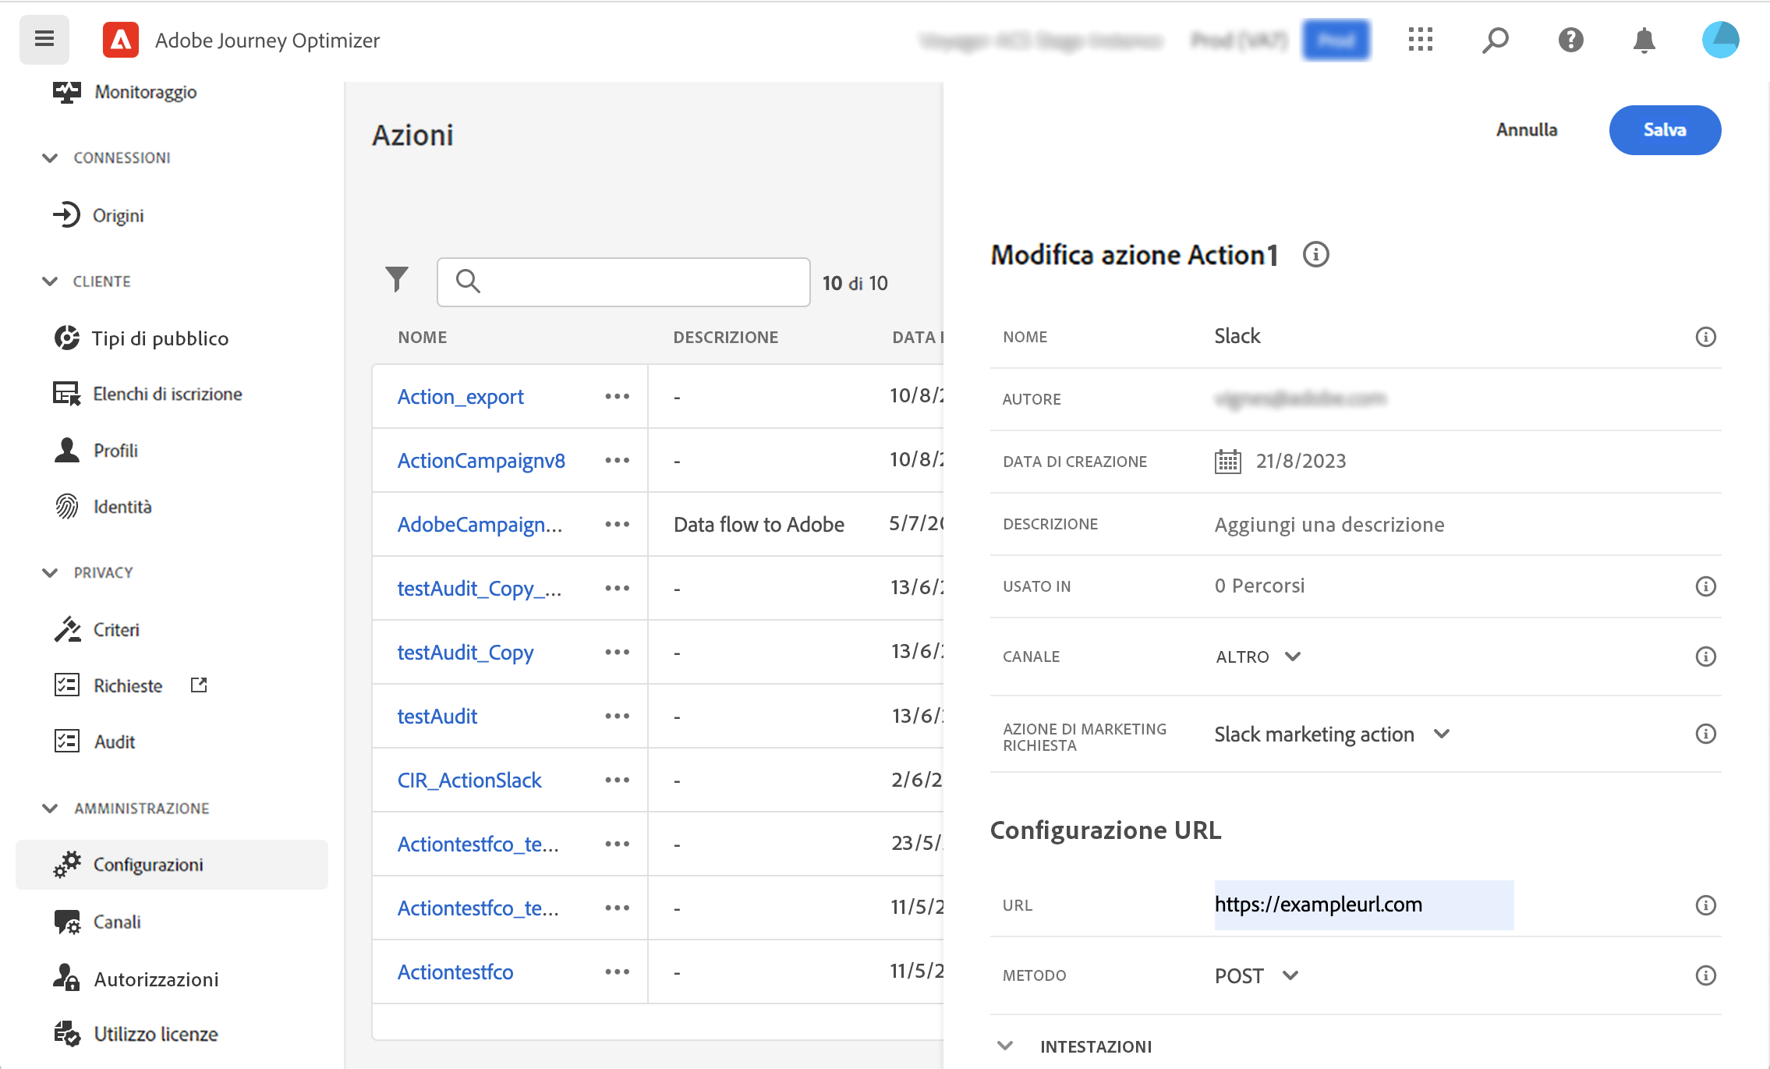The width and height of the screenshot is (1770, 1069).
Task: Expand the Intestazioni section
Action: click(x=1005, y=1046)
